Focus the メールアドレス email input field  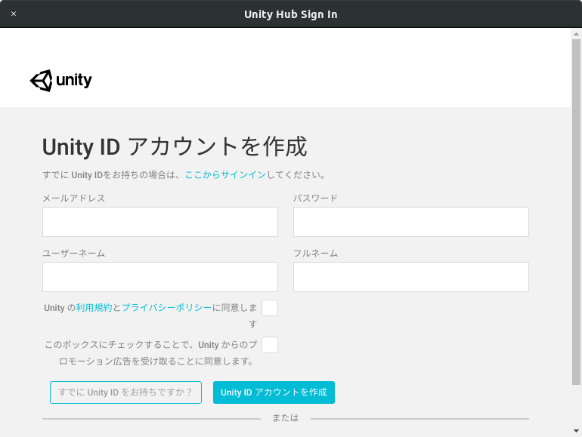coord(160,222)
